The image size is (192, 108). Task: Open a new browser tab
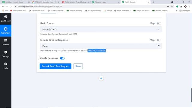[x=153, y=2]
